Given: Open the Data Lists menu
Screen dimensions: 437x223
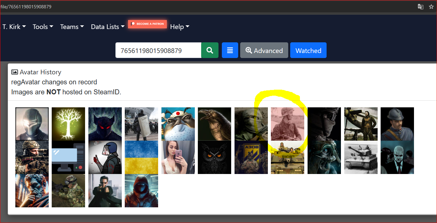Looking at the screenshot, I should (107, 27).
